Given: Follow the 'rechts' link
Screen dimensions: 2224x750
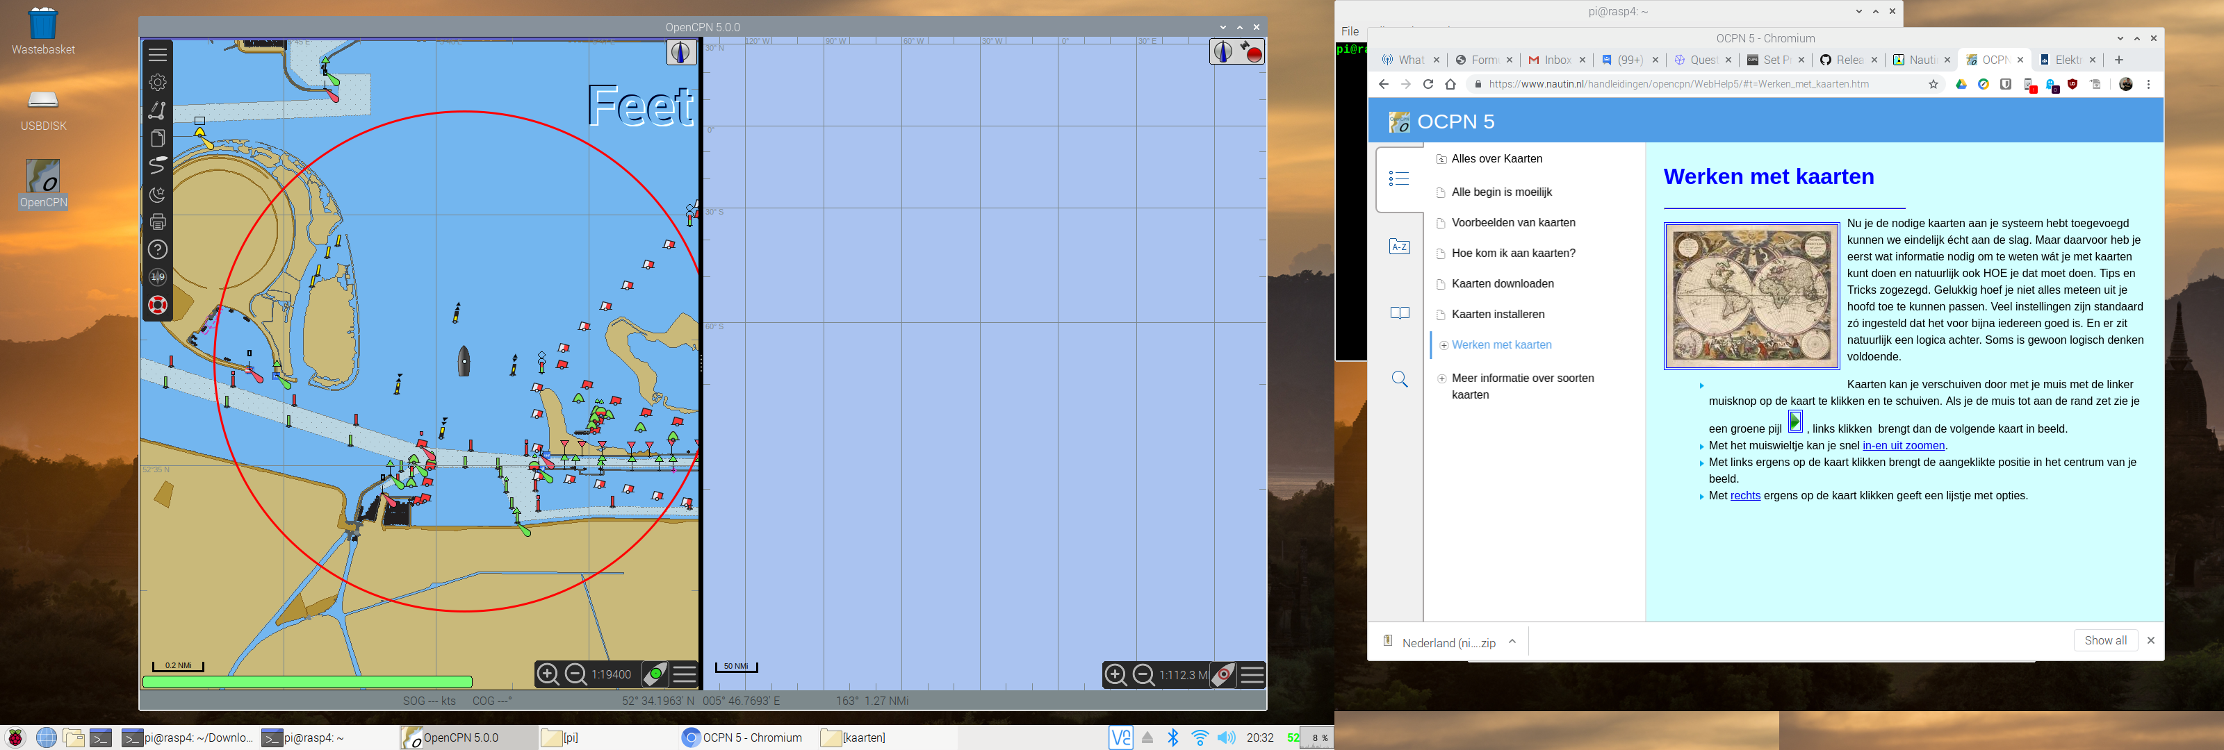Looking at the screenshot, I should click(x=1745, y=497).
